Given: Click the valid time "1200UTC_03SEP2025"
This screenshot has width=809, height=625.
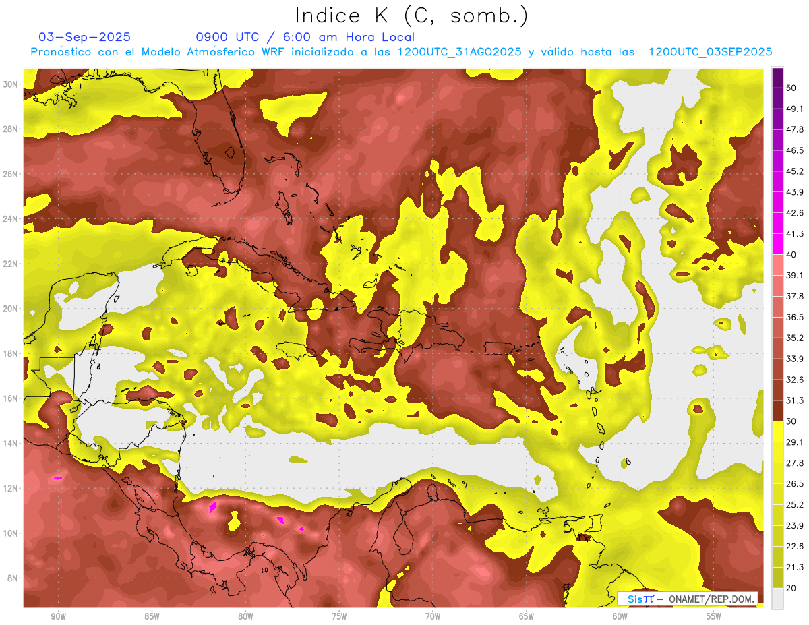Looking at the screenshot, I should (710, 52).
